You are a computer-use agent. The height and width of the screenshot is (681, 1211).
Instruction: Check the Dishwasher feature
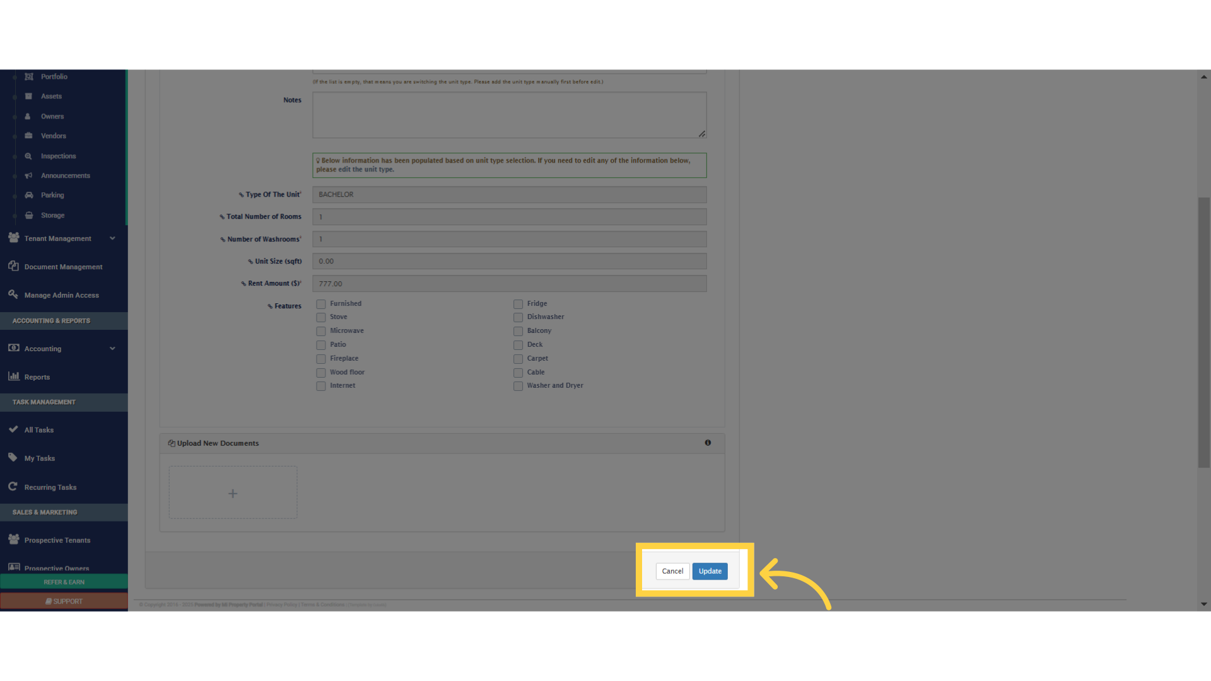click(x=517, y=317)
